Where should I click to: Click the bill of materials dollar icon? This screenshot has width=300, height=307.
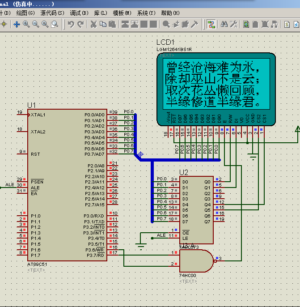tap(287, 24)
